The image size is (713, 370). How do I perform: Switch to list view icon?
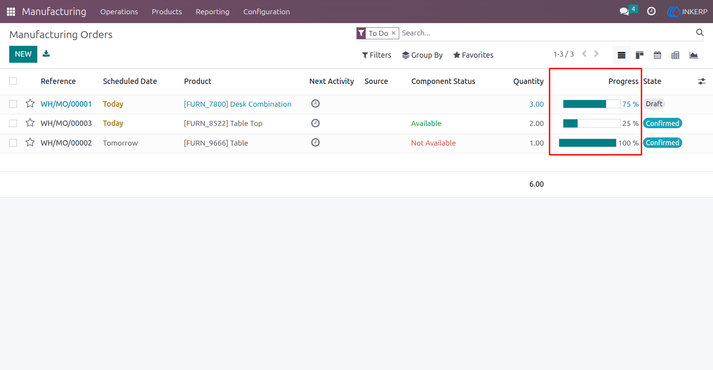point(621,55)
